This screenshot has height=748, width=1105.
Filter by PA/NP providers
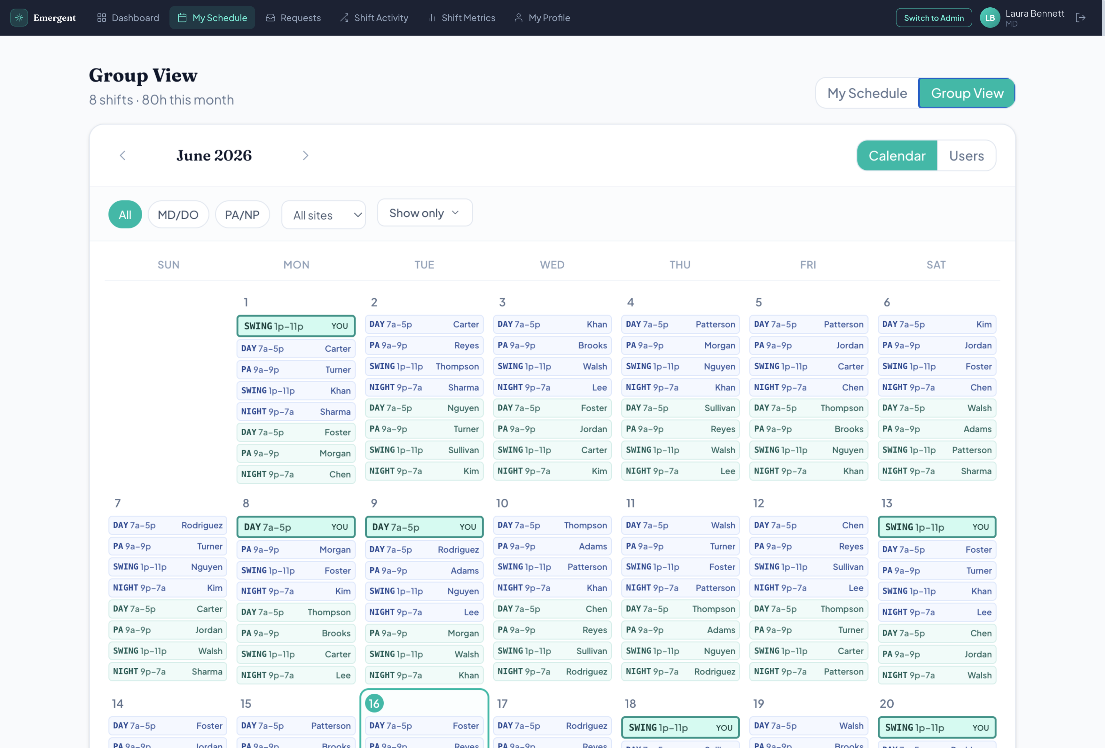pyautogui.click(x=242, y=214)
